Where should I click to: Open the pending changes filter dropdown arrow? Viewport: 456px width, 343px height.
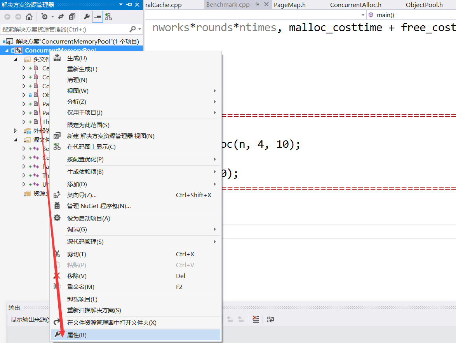53,17
